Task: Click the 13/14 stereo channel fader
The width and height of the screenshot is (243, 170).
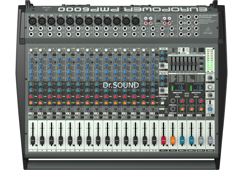Action: (145, 140)
